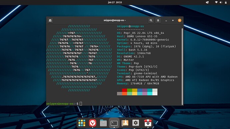Image resolution: width=230 pixels, height=129 pixels.
Task: Click the orange color block
Action: pos(125,94)
